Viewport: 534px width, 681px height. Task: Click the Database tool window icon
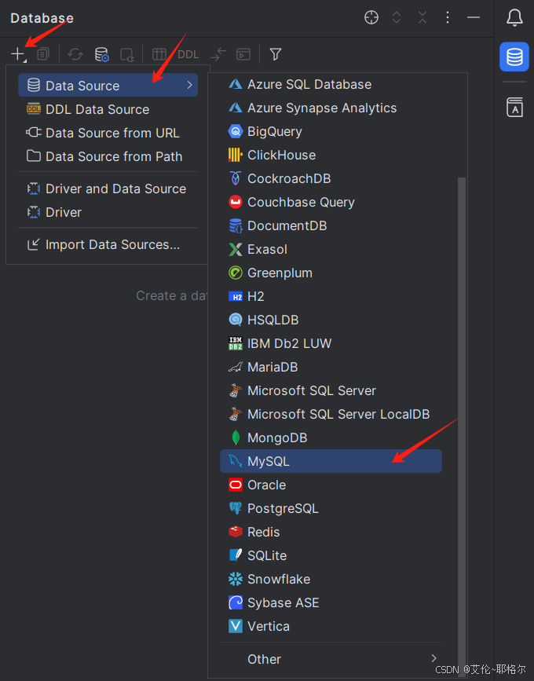[x=514, y=57]
